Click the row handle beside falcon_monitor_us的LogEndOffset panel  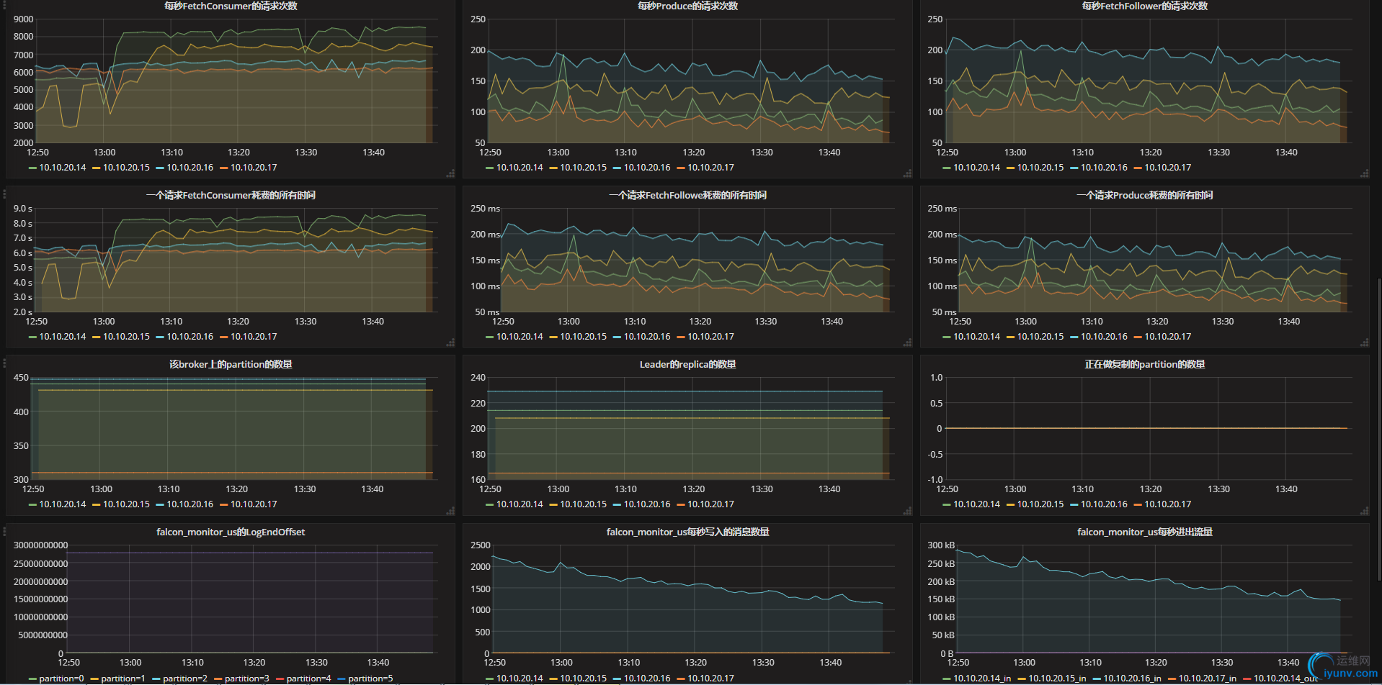[4, 532]
